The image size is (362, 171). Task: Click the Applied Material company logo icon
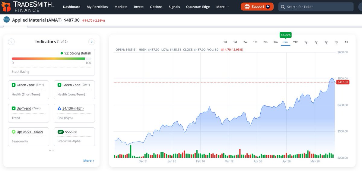coord(6,20)
